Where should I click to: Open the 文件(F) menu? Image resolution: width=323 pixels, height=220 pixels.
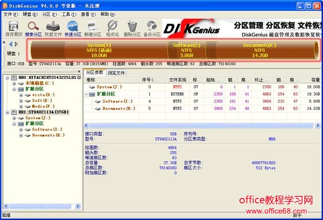click(11, 14)
